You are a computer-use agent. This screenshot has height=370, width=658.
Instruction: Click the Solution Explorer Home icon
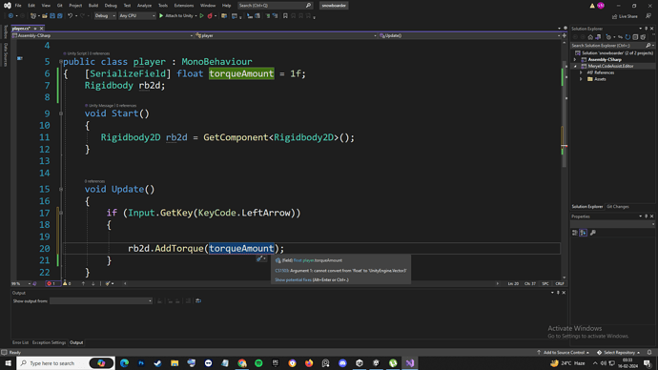(590, 37)
